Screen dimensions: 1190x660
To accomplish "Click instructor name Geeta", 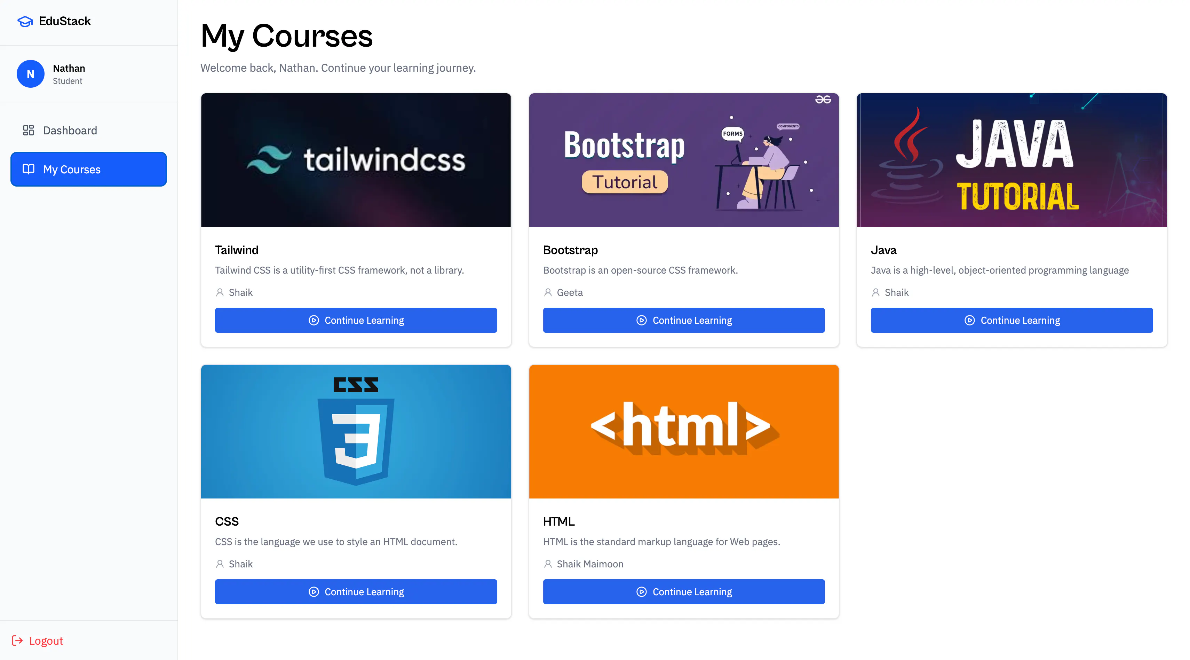I will coord(570,292).
